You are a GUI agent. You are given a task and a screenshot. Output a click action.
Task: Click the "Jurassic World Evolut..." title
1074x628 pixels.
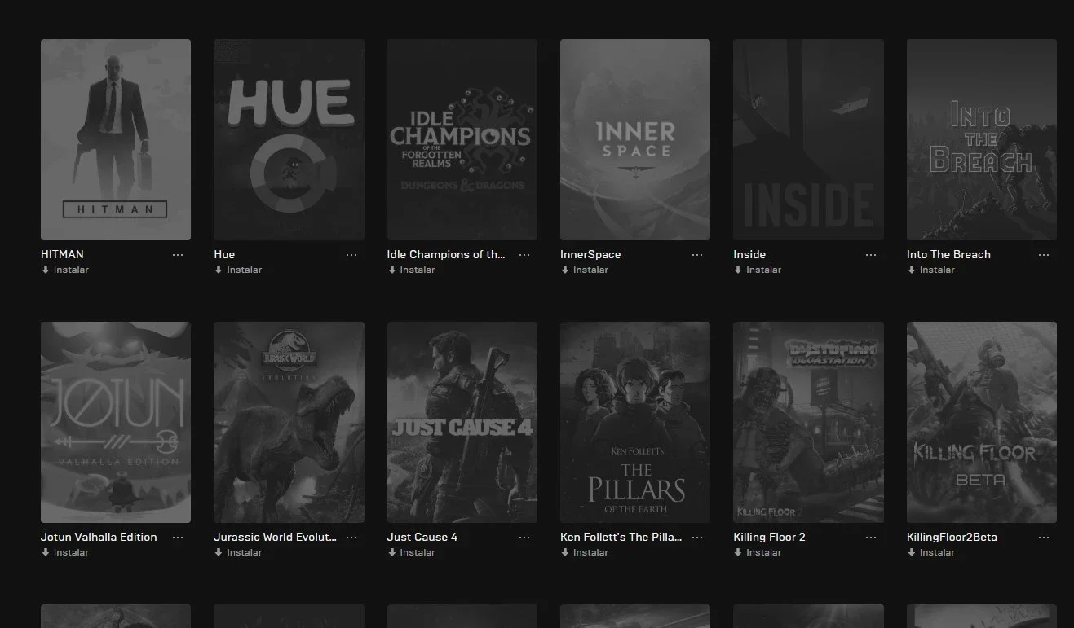tap(275, 537)
